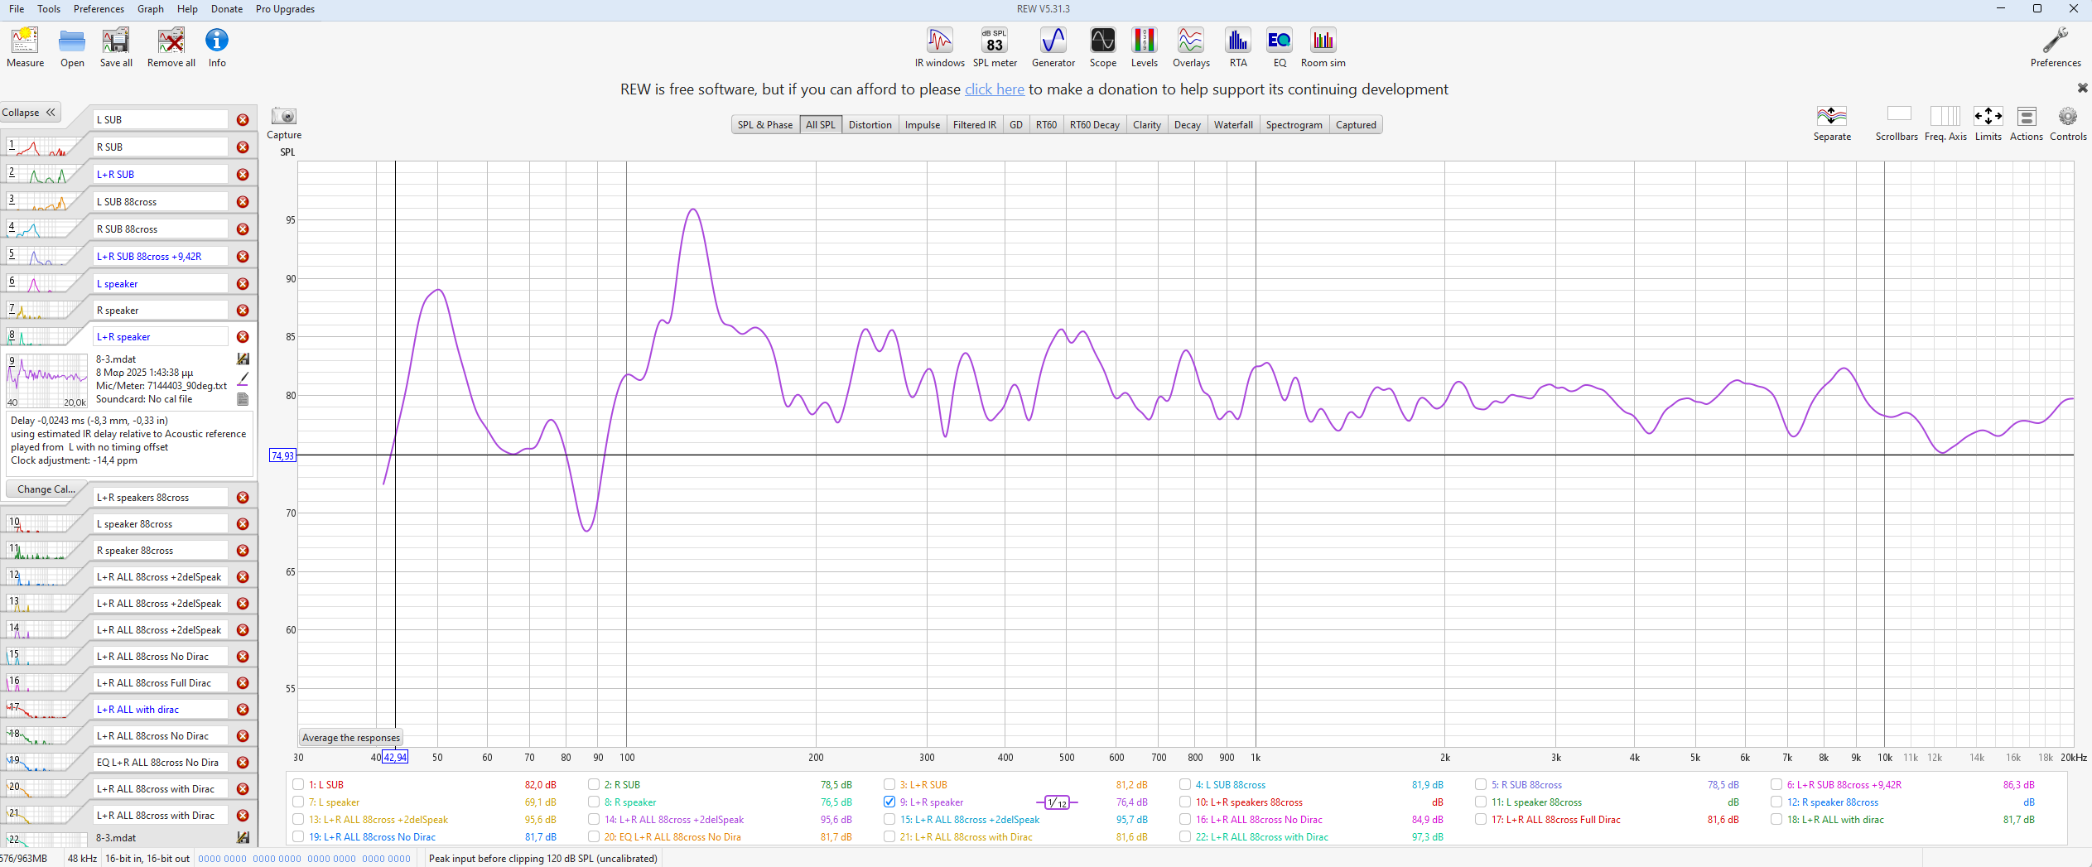Start a new measurement with Measure
The height and width of the screenshot is (867, 2092).
25,46
